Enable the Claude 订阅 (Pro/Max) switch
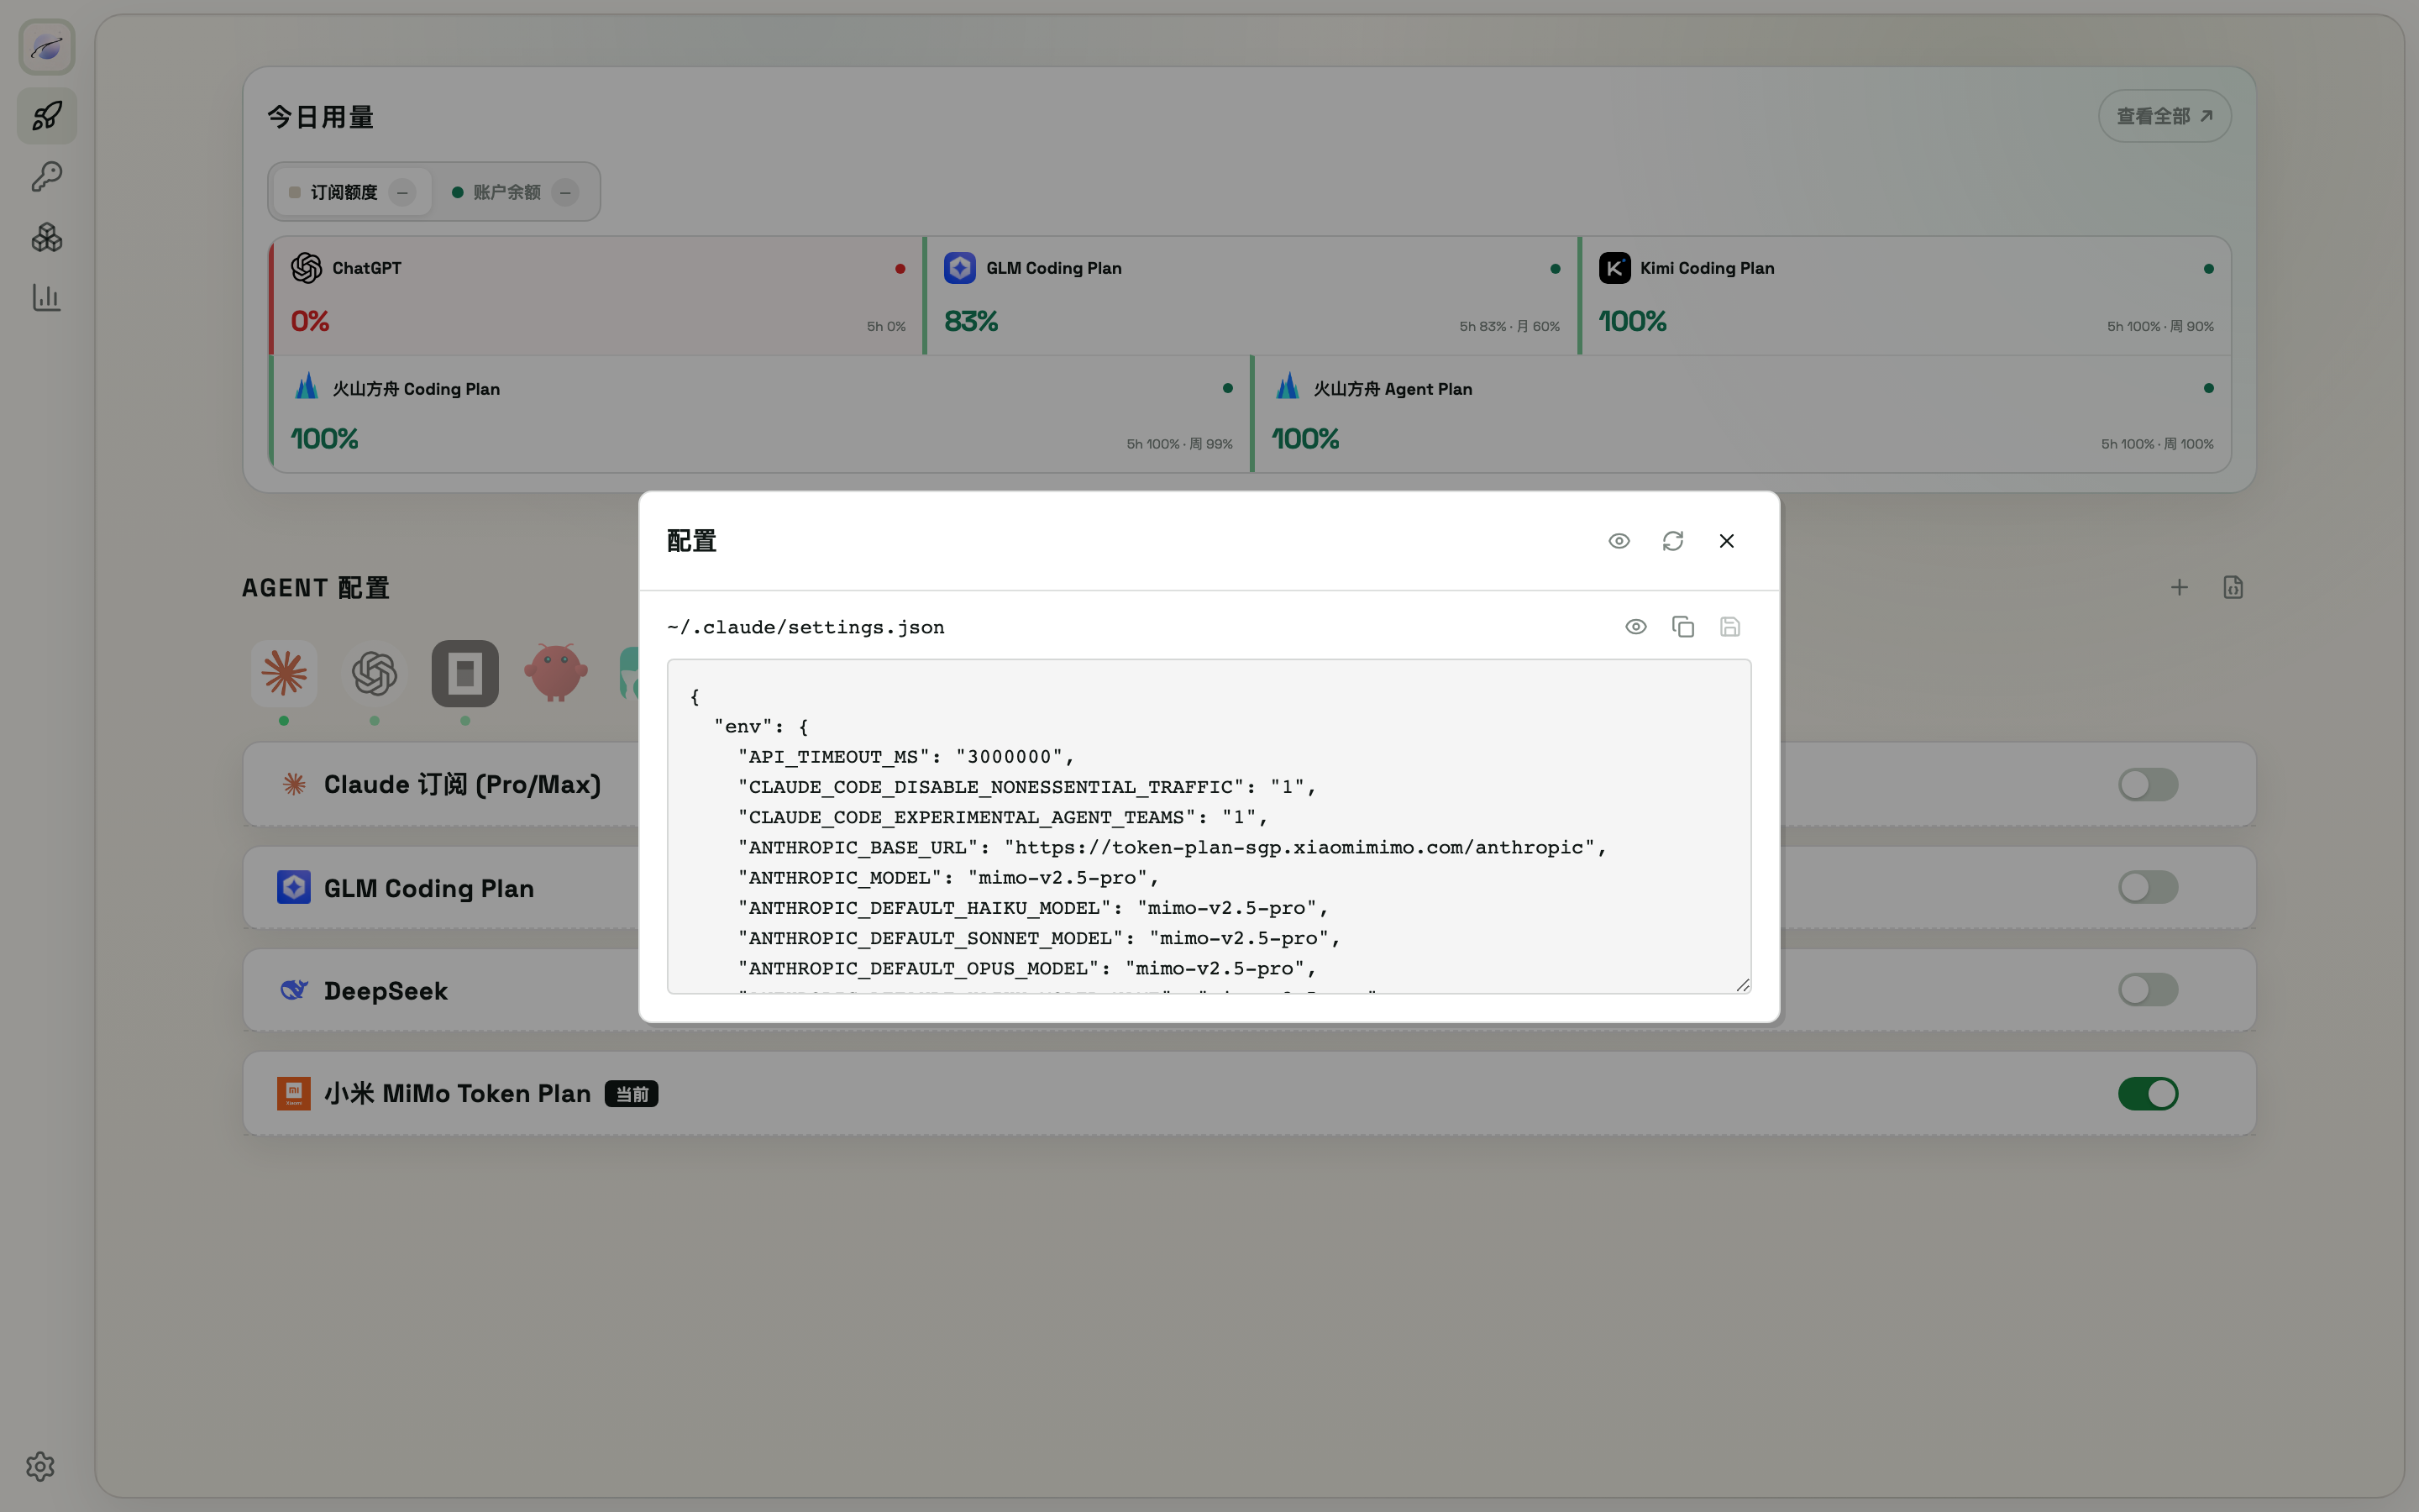 click(x=2148, y=785)
